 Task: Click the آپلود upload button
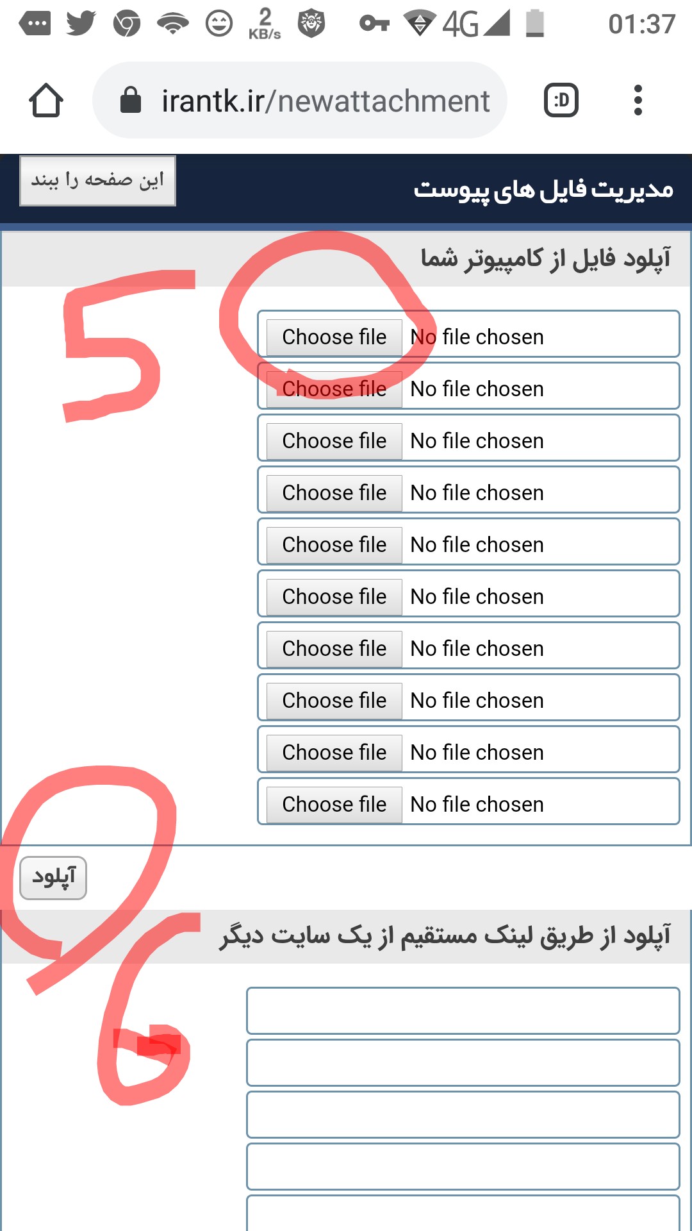[x=53, y=878]
